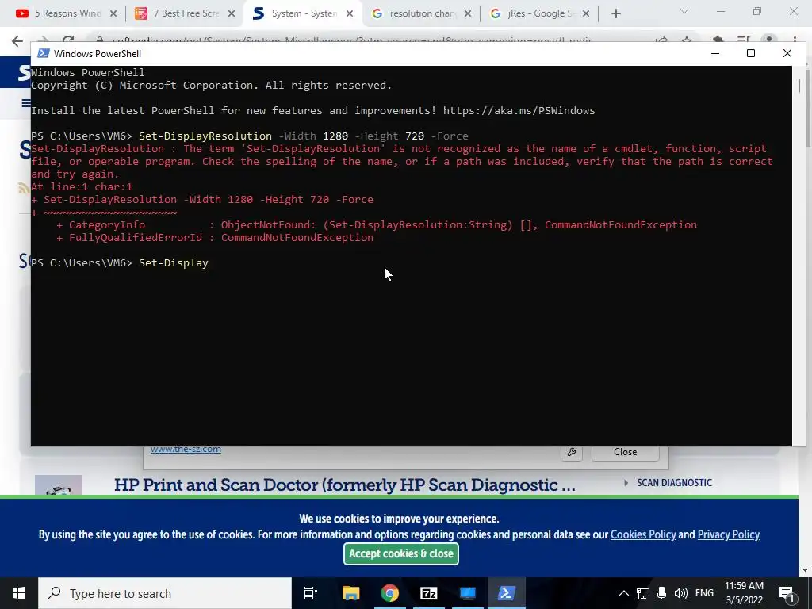This screenshot has width=812, height=609.
Task: Open the Windows Start menu
Action: tap(19, 593)
